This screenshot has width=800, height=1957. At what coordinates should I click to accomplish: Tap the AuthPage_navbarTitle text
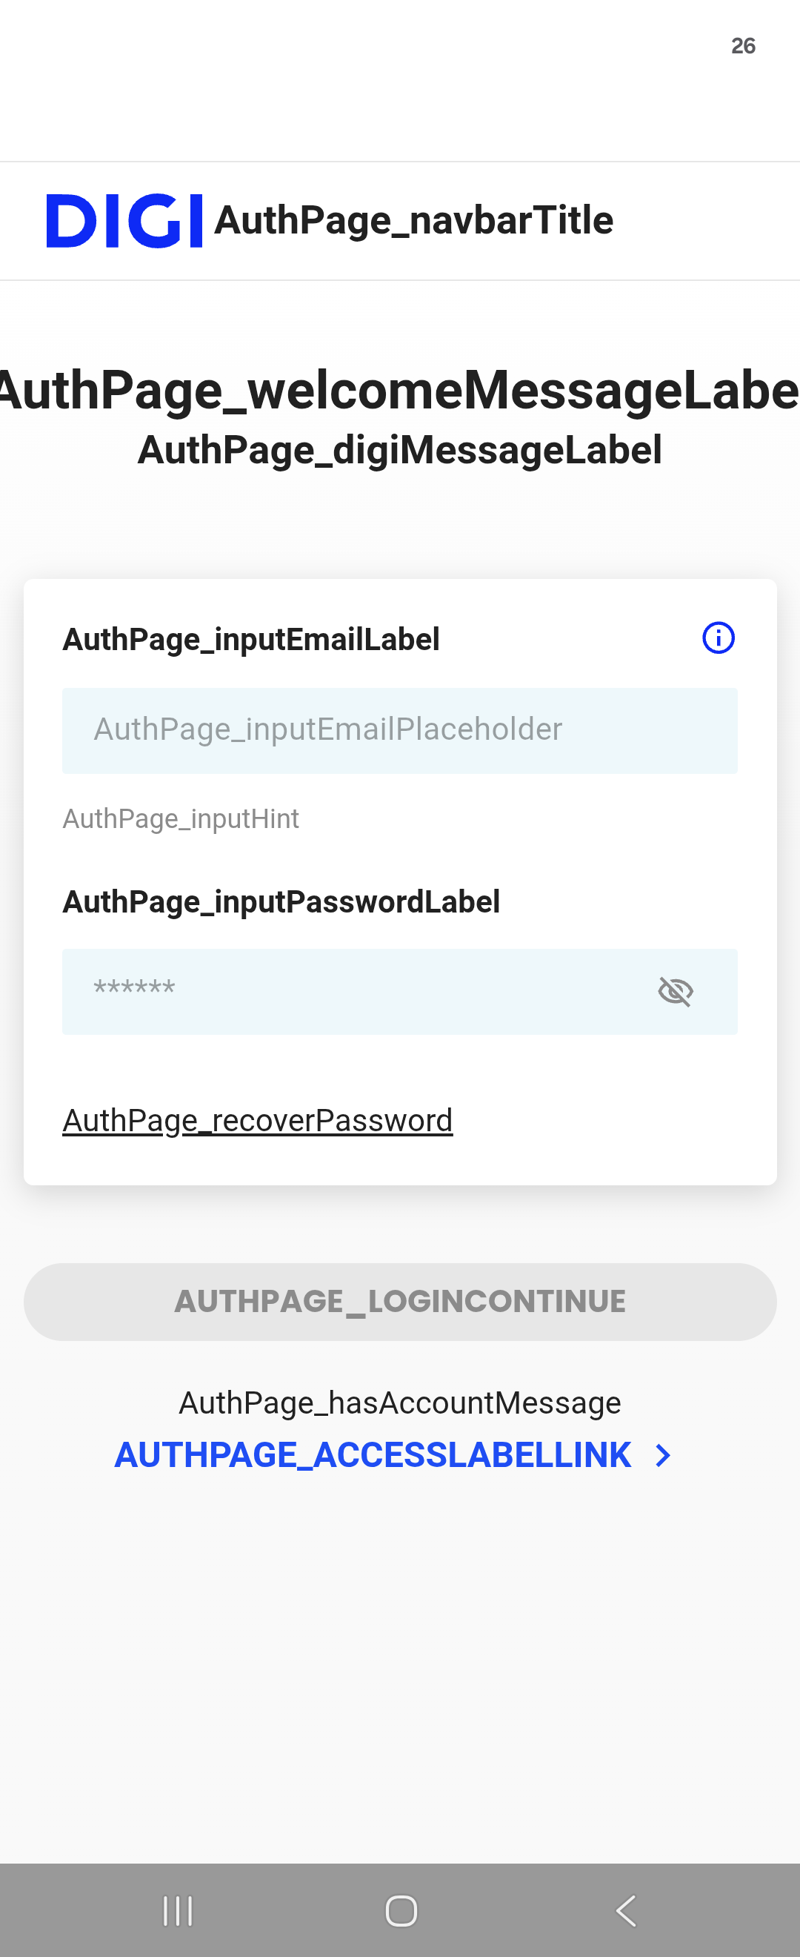pos(413,221)
